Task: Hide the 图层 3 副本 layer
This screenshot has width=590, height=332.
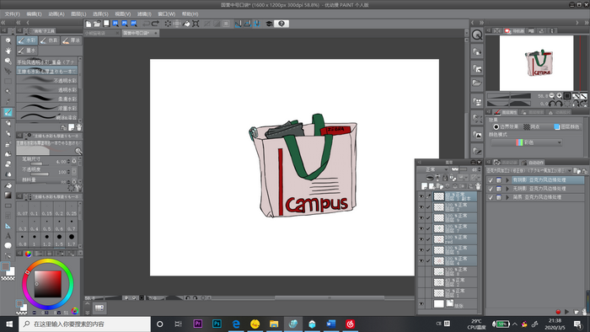Action: click(421, 196)
